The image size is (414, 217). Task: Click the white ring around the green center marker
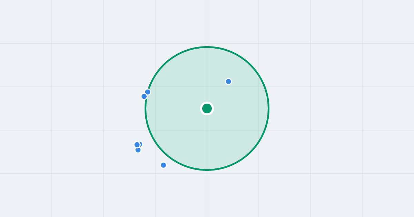click(x=207, y=103)
